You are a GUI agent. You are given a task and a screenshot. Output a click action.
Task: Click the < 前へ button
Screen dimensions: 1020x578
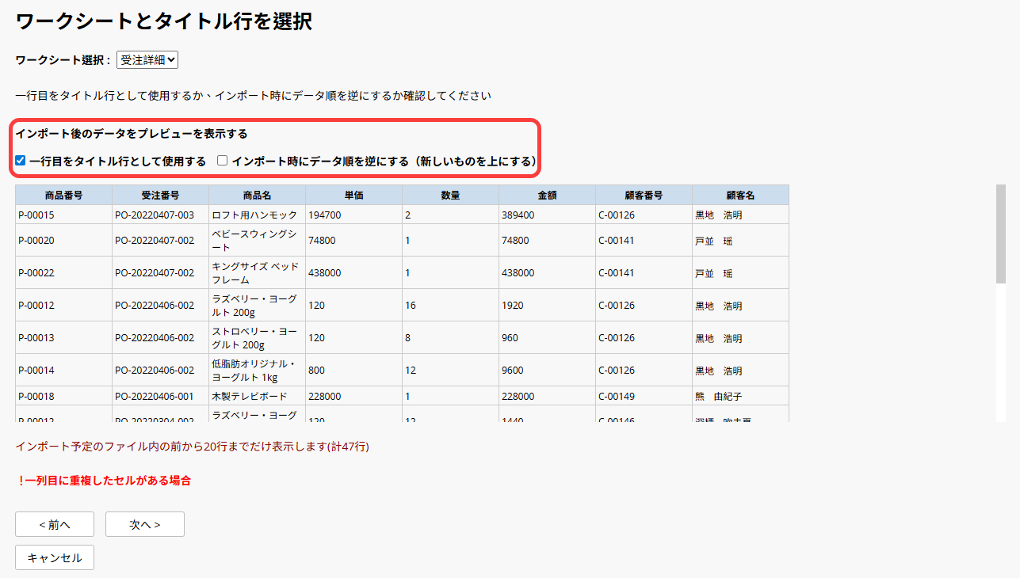pos(55,524)
